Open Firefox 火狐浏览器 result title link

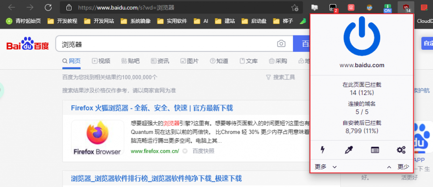pyautogui.click(x=152, y=108)
